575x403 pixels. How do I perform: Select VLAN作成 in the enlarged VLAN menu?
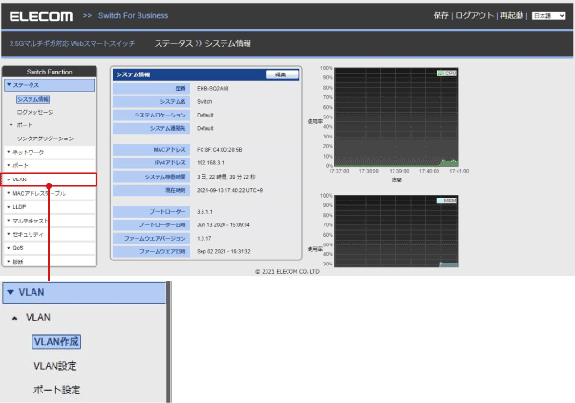coord(56,341)
